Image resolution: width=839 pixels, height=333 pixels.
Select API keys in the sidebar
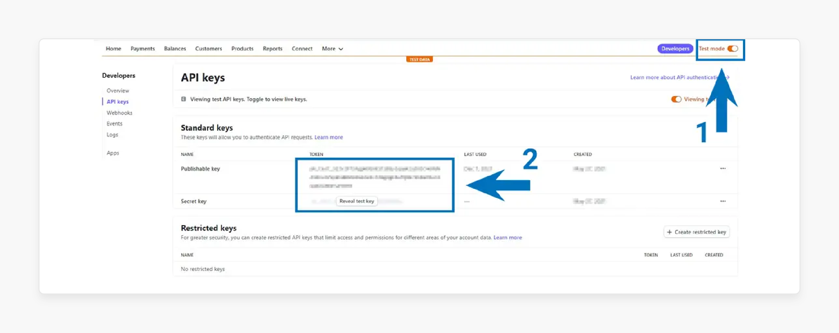pyautogui.click(x=118, y=102)
